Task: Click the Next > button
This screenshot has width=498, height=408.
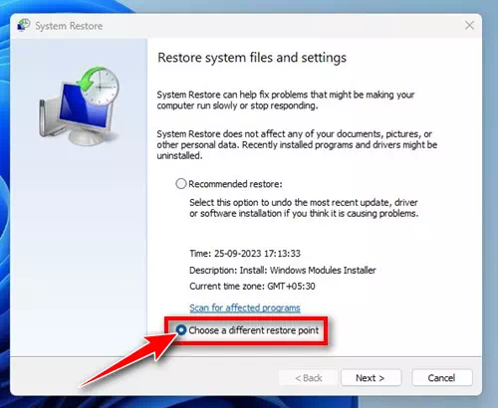Action: 372,378
